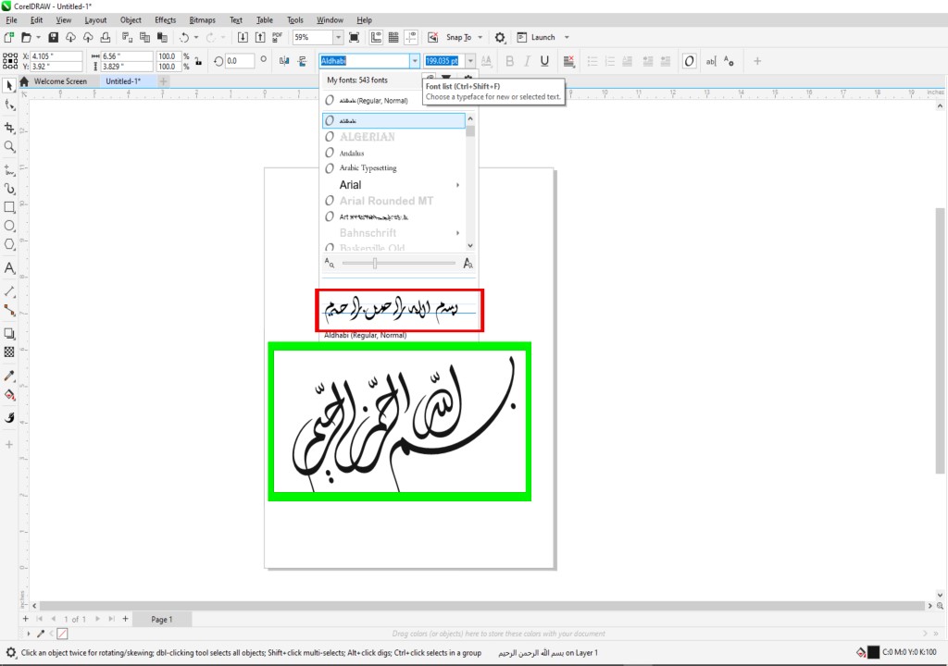Mirror the selection horizontally
The width and height of the screenshot is (948, 666).
point(284,61)
